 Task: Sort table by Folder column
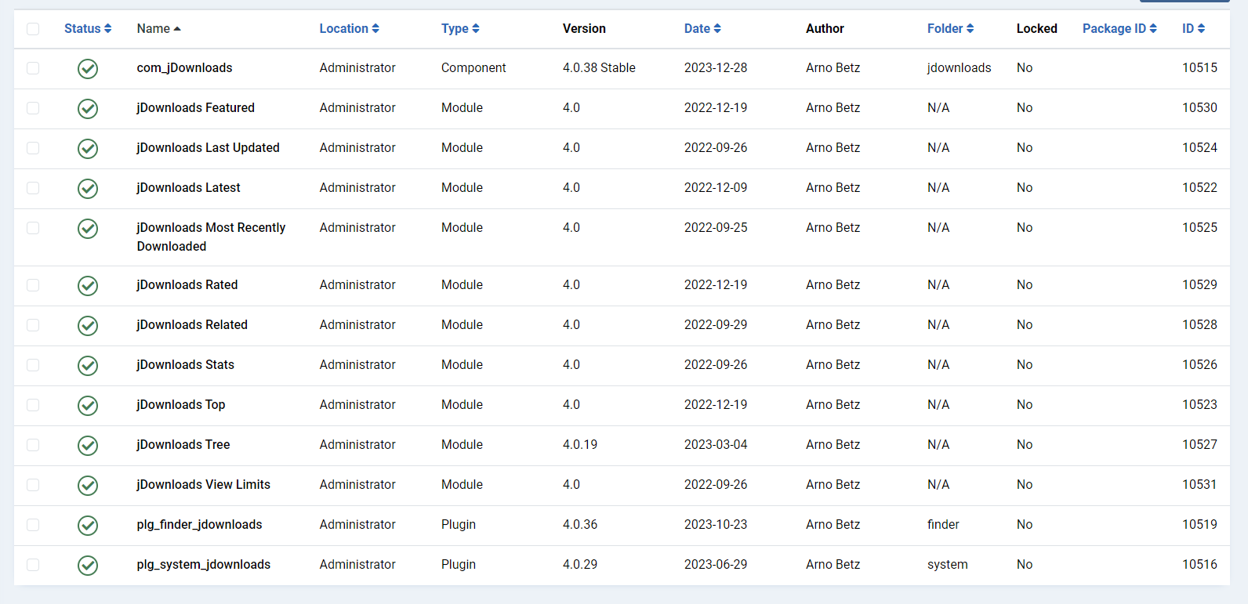[951, 29]
